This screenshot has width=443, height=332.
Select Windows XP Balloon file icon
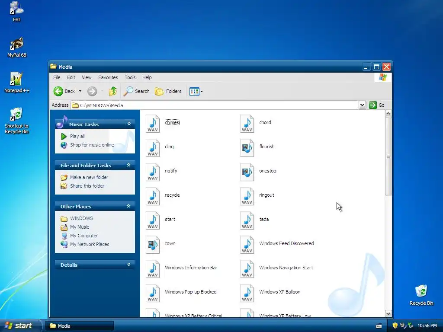247,293
